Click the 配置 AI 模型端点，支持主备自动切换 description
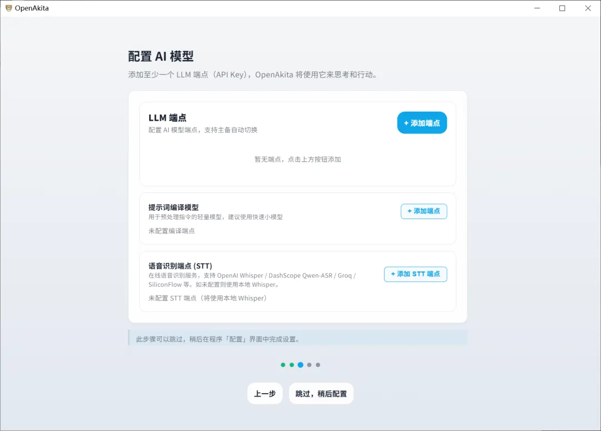Screen dimensions: 601x431 point(203,130)
